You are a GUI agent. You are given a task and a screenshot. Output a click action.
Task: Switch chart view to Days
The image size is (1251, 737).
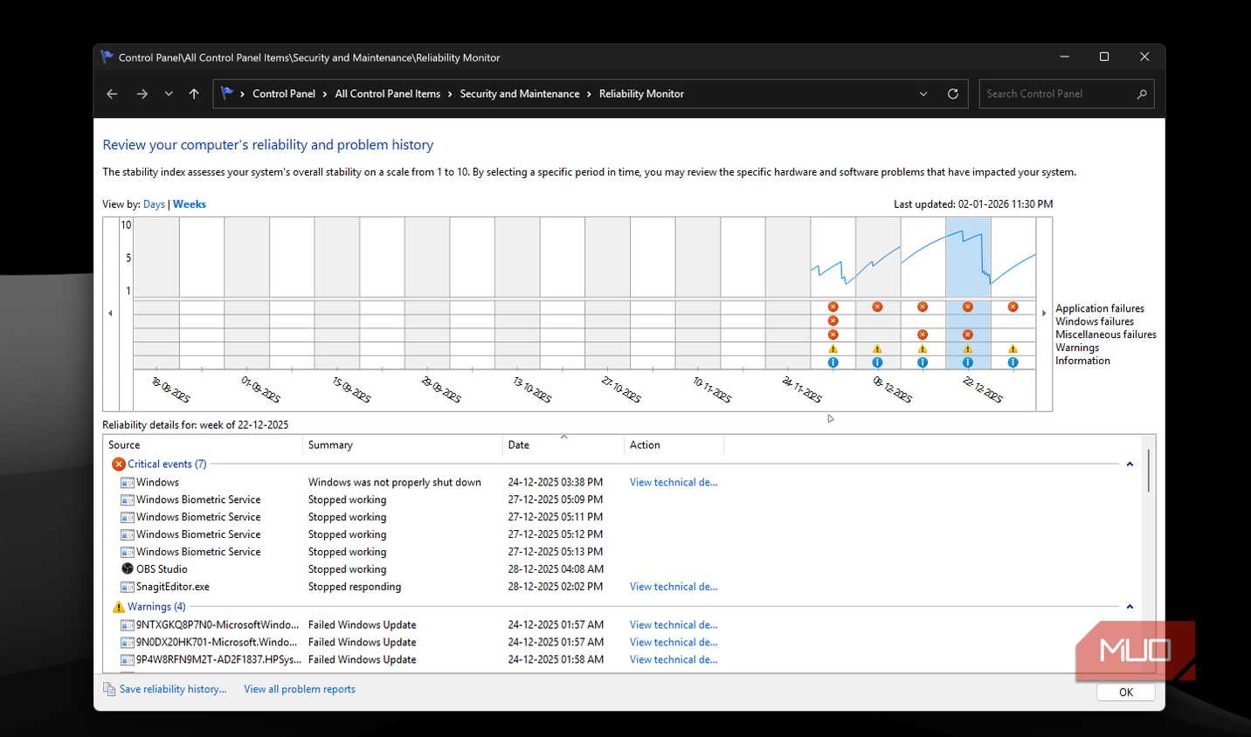tap(154, 204)
